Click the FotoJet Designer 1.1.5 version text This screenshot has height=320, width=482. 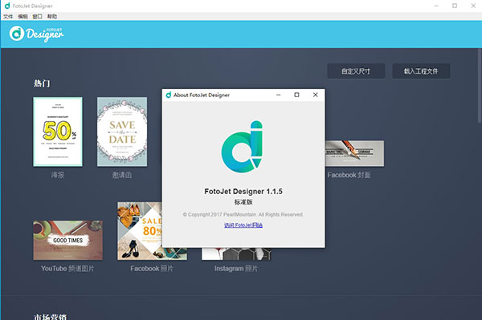243,192
